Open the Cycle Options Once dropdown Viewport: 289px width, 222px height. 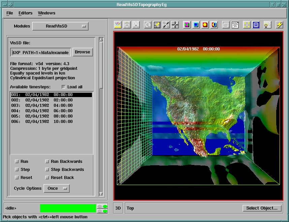tap(57, 188)
